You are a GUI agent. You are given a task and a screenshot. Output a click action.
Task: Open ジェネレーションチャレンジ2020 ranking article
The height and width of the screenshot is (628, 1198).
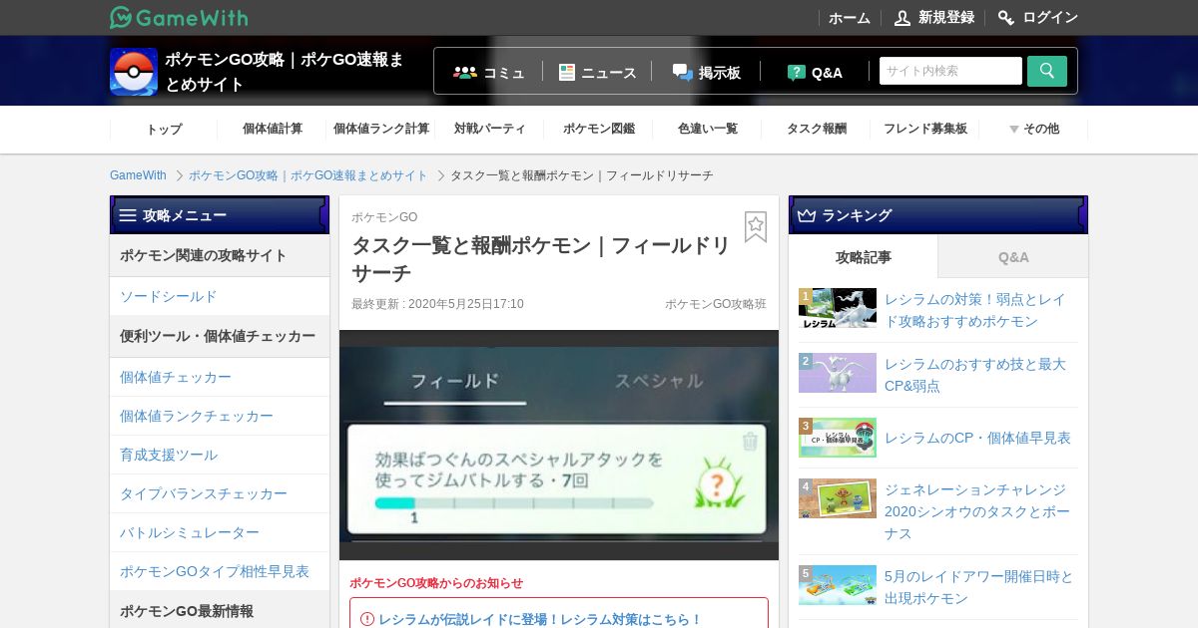[977, 511]
